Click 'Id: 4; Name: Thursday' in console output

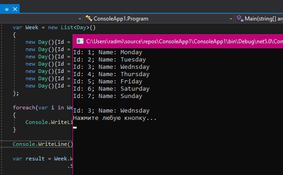click(111, 74)
